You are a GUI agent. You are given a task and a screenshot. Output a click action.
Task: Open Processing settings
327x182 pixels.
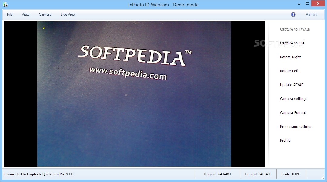[296, 126]
